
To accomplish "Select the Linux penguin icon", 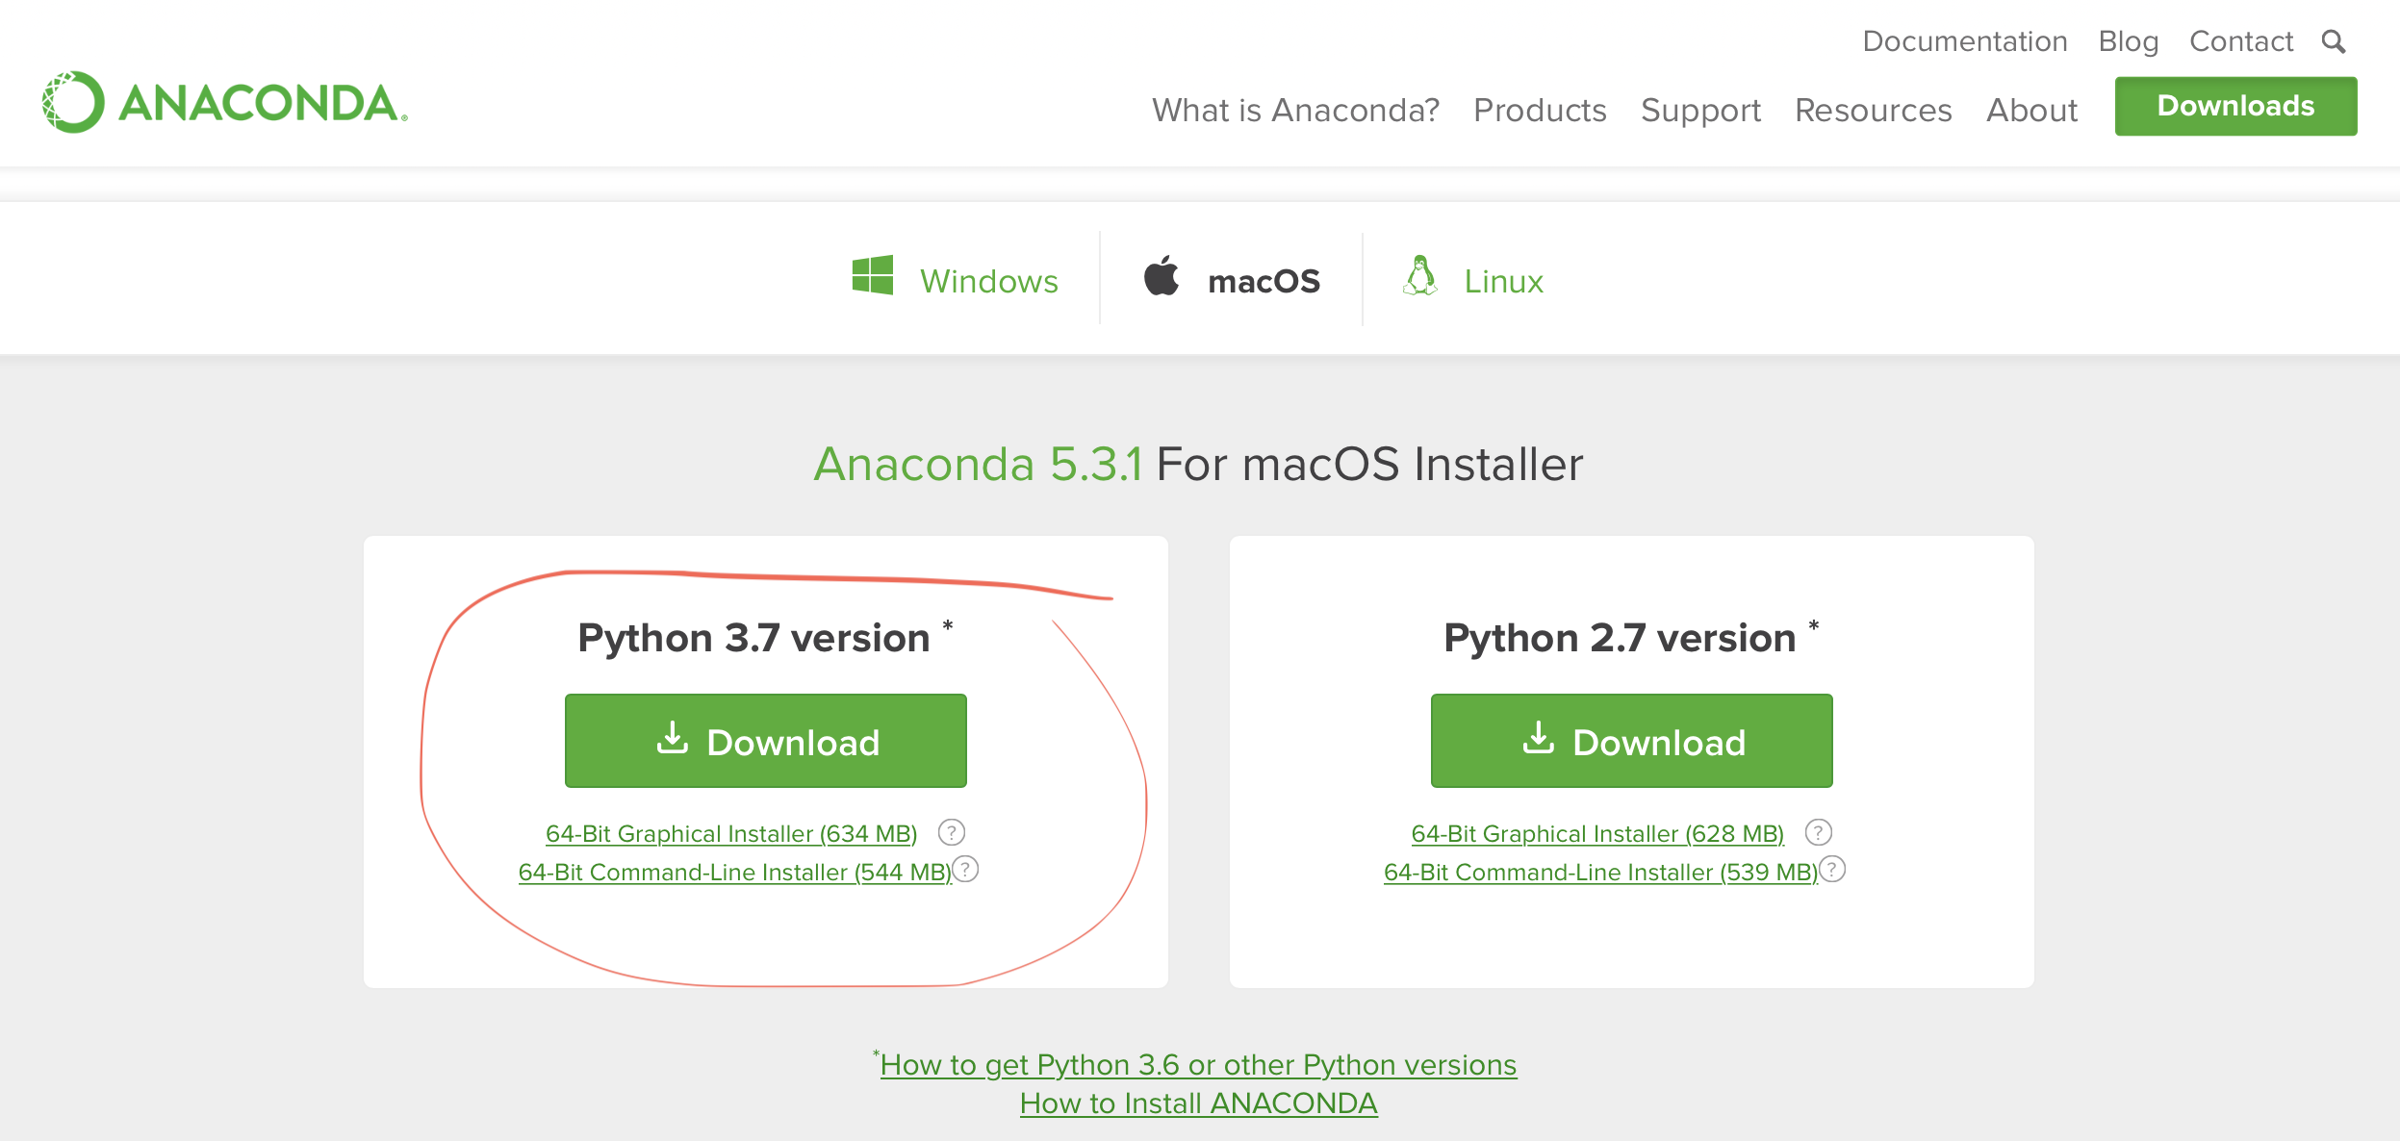I will (1420, 276).
